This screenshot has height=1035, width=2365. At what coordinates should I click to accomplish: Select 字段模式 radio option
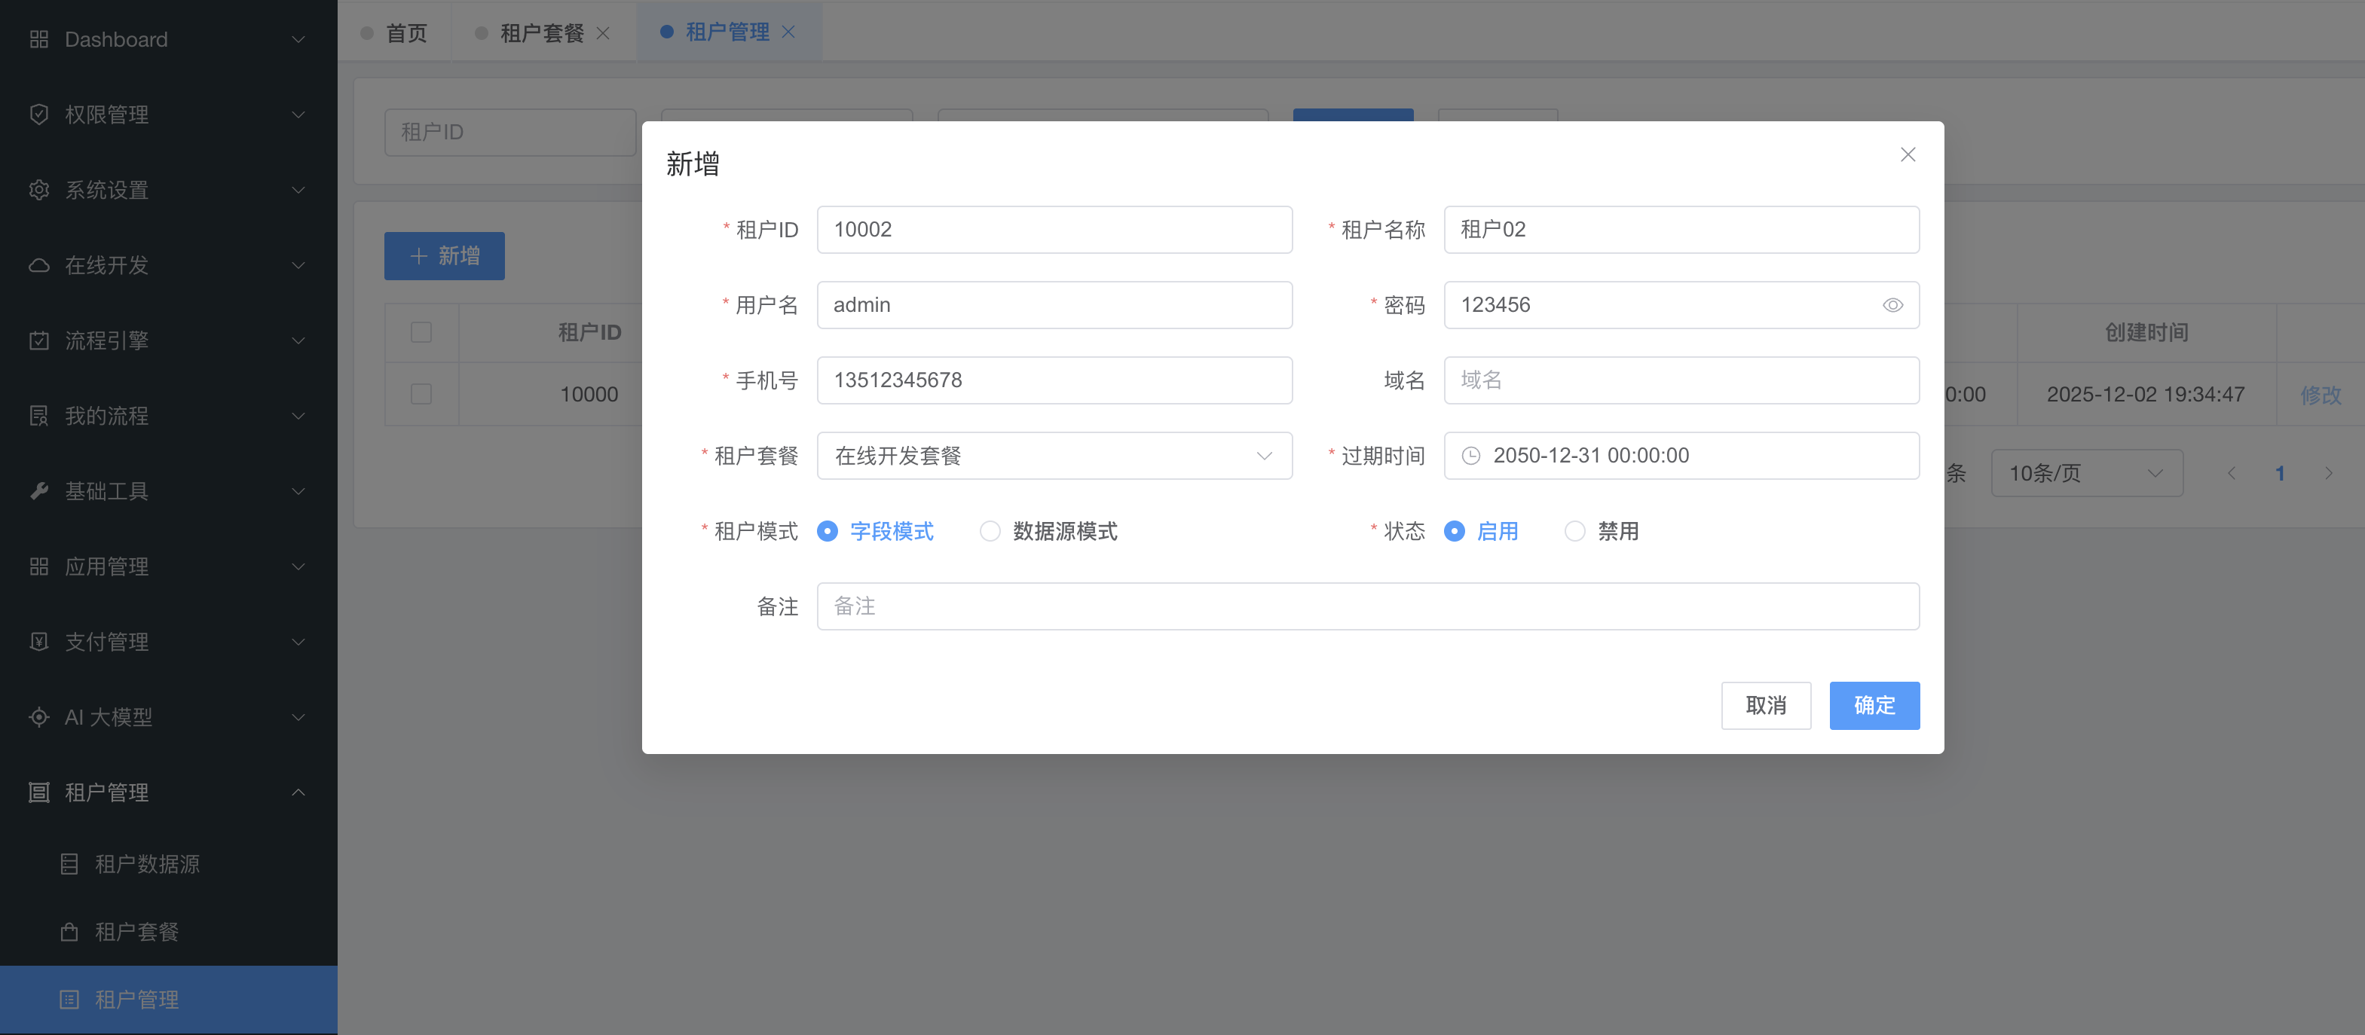point(828,531)
